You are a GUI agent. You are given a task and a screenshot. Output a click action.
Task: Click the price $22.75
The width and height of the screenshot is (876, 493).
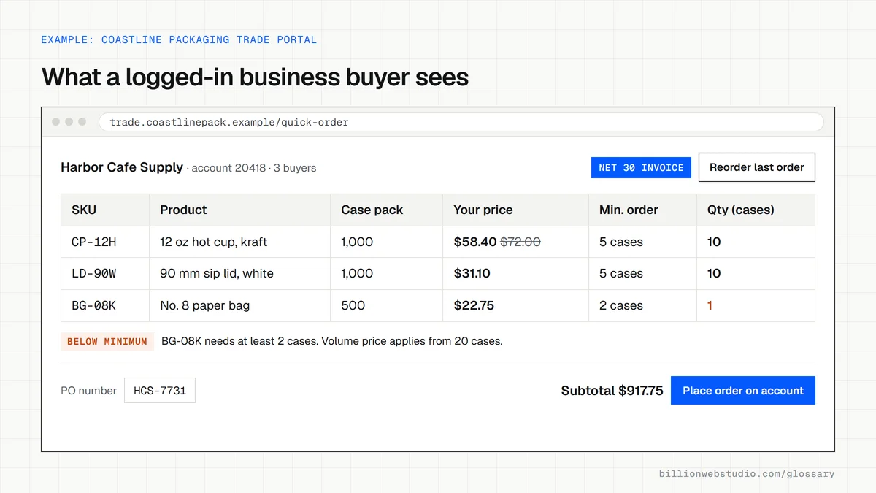tap(474, 305)
